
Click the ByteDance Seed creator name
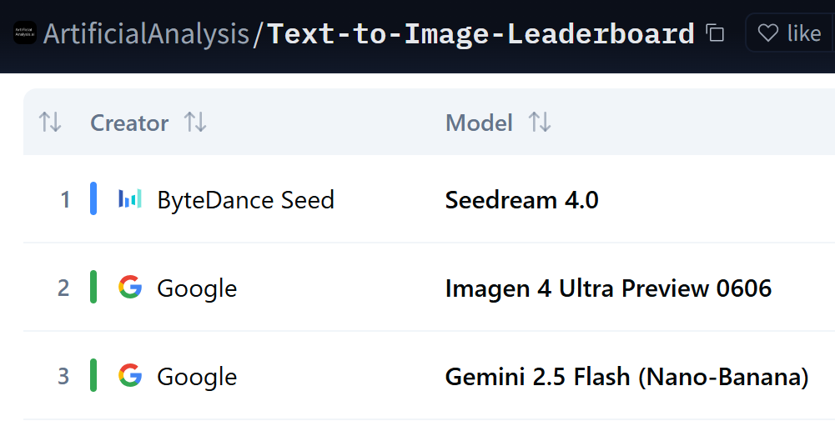point(245,200)
